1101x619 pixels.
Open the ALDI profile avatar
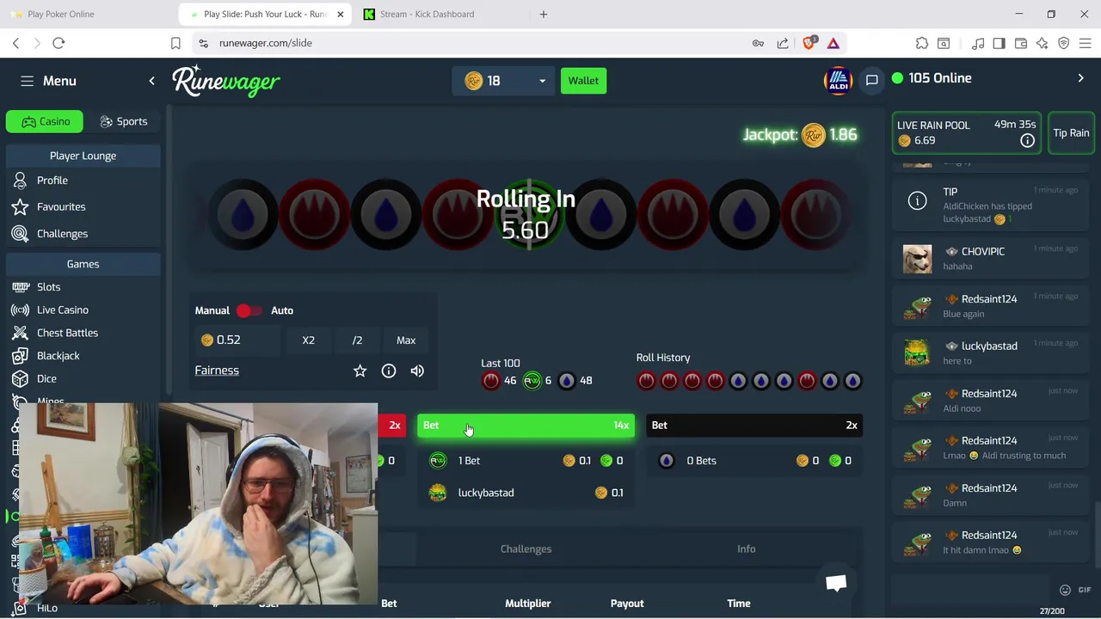click(x=837, y=80)
